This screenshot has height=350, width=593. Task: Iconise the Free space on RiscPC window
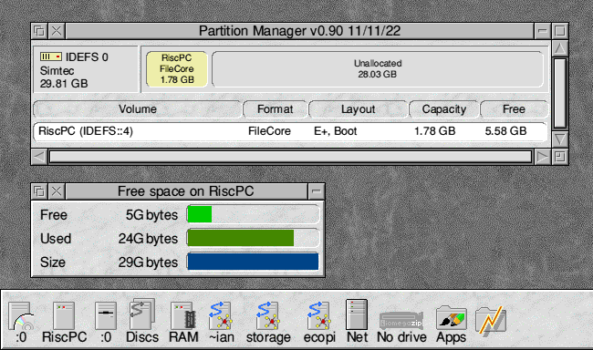click(317, 191)
